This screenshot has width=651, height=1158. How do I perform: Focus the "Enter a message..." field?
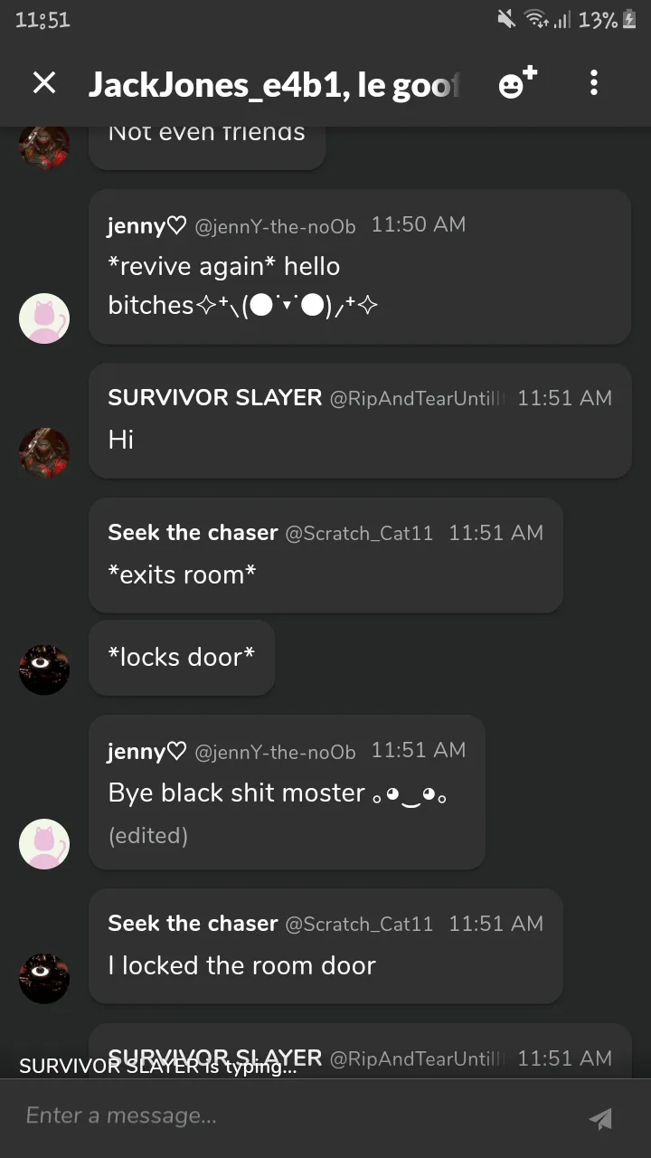tap(289, 1116)
